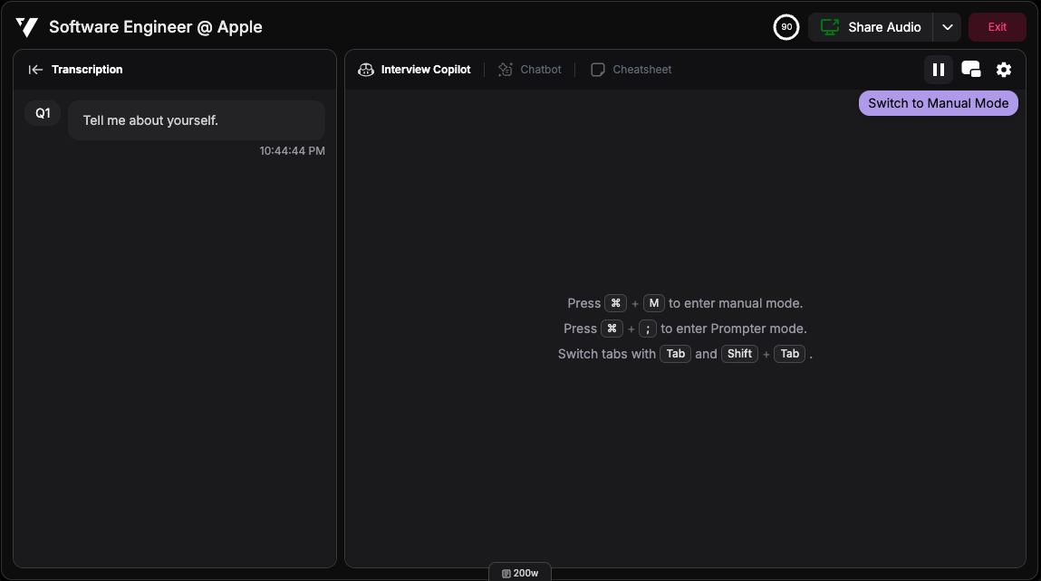The width and height of the screenshot is (1041, 581).
Task: Select the Q1 question badge
Action: [x=43, y=113]
